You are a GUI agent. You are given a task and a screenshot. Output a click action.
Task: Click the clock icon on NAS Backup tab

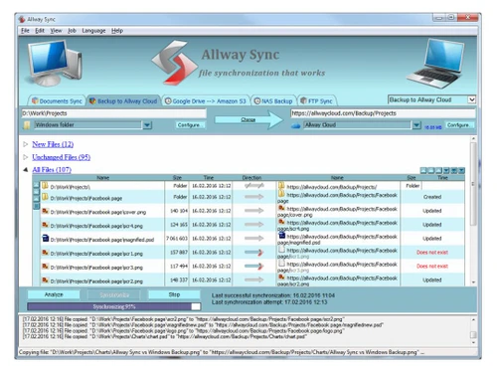pos(257,101)
